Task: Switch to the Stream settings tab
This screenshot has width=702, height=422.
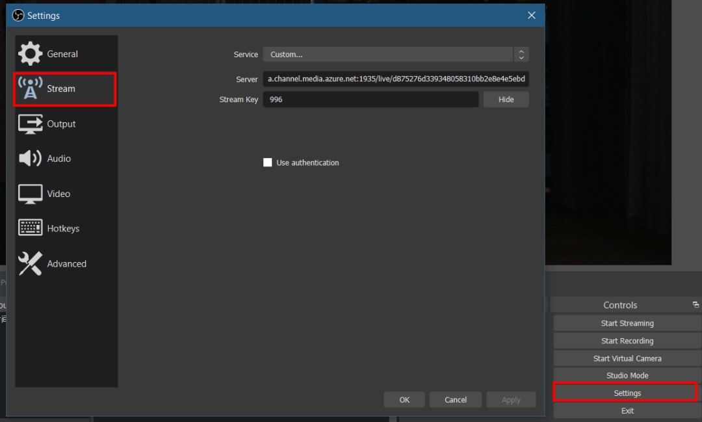Action: coord(66,89)
